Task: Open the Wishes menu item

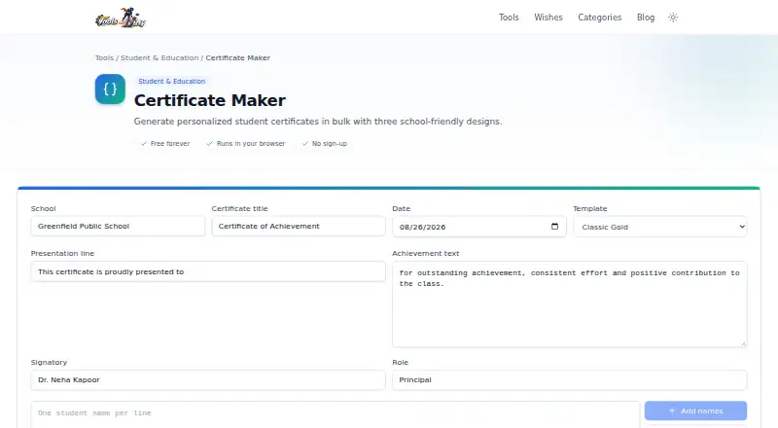Action: (548, 18)
